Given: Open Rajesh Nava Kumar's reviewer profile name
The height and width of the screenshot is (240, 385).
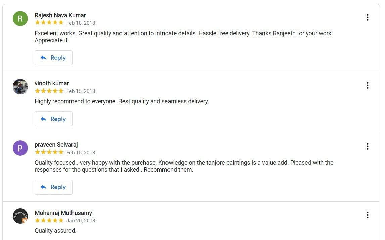Looking at the screenshot, I should pos(60,15).
